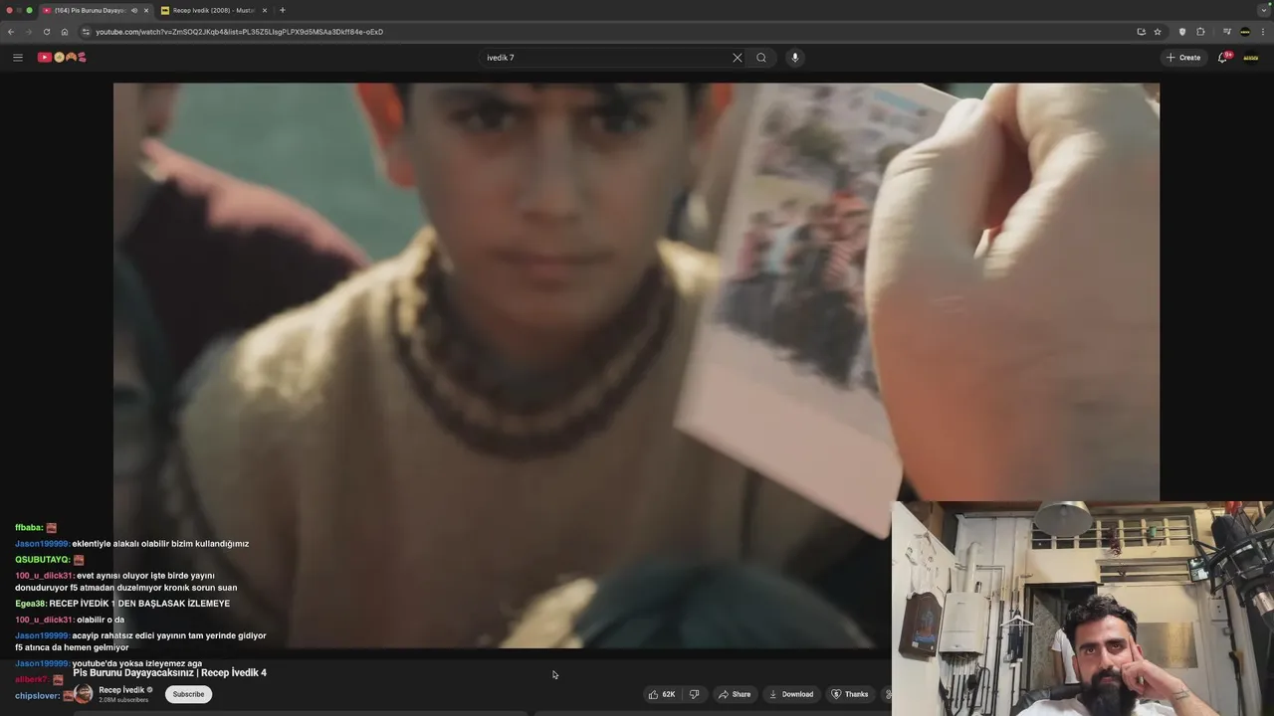Image resolution: width=1274 pixels, height=716 pixels.
Task: Install app icon in address bar
Action: (1141, 32)
